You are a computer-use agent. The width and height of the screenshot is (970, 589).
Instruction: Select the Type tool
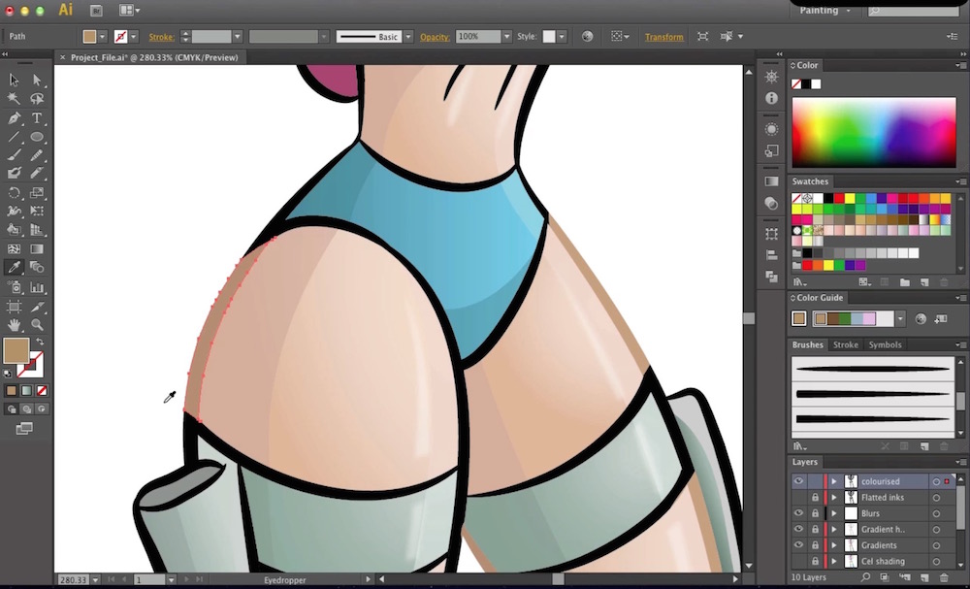pos(37,117)
